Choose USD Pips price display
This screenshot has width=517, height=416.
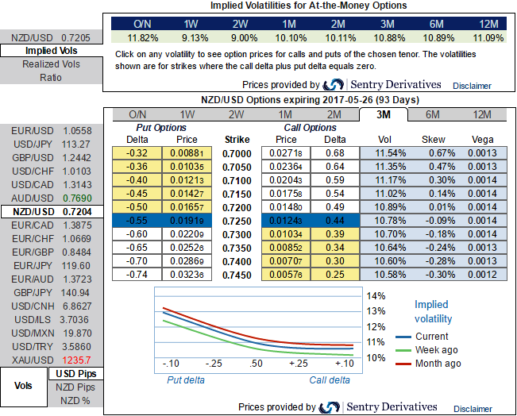coord(75,374)
